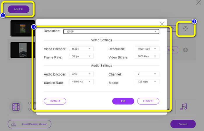
Task: Open the Video Encoder H.264 dropdown
Action: (81, 49)
